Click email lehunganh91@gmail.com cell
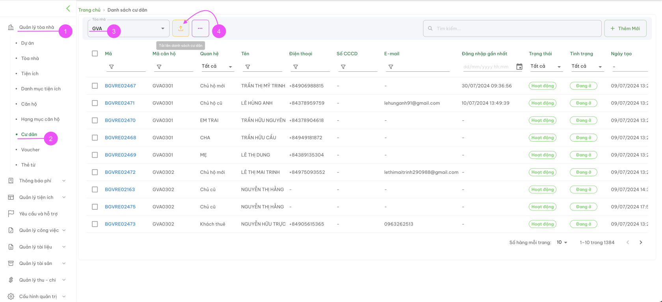 point(412,103)
